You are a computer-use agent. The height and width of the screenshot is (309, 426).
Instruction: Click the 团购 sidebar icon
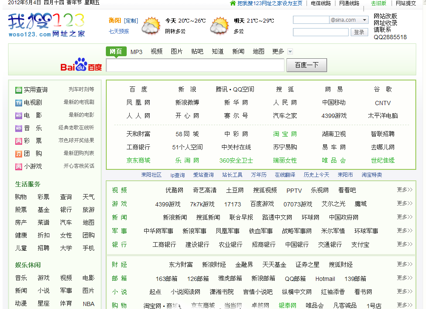click(x=18, y=154)
